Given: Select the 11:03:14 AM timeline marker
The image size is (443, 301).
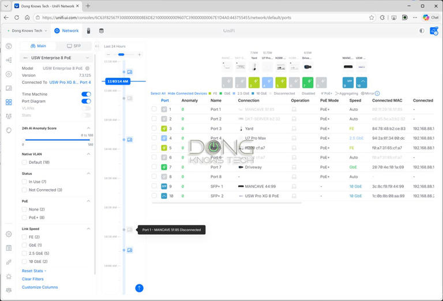Looking at the screenshot, I should (118, 81).
